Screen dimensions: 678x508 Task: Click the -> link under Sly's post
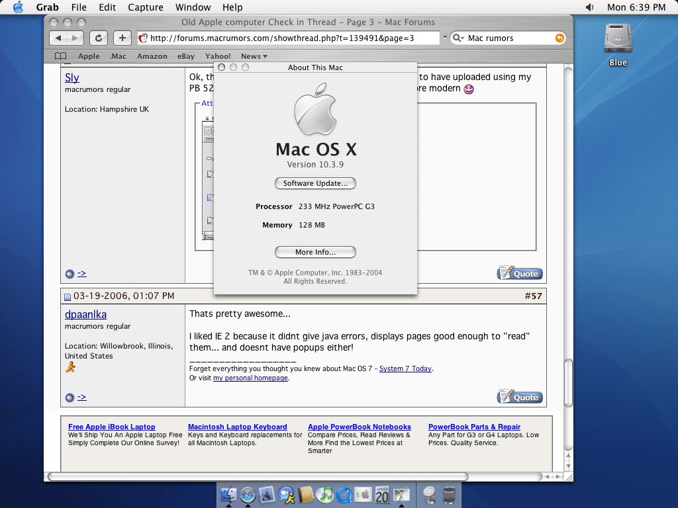coord(81,273)
